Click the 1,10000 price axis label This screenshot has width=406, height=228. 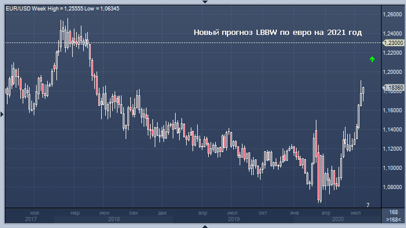(392, 168)
